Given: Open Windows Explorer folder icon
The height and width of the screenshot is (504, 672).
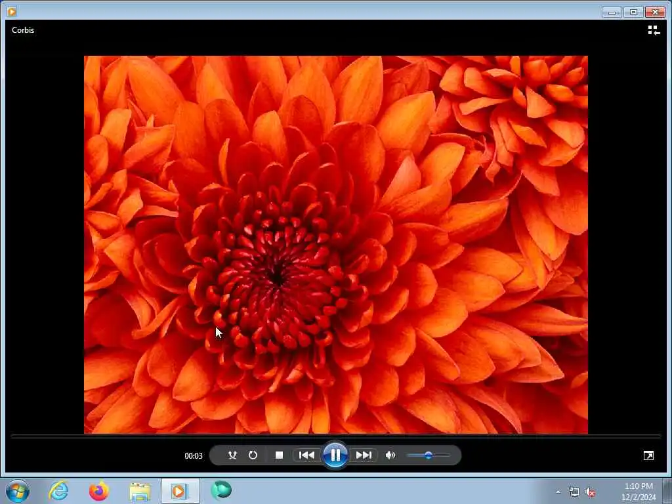Looking at the screenshot, I should coord(140,492).
